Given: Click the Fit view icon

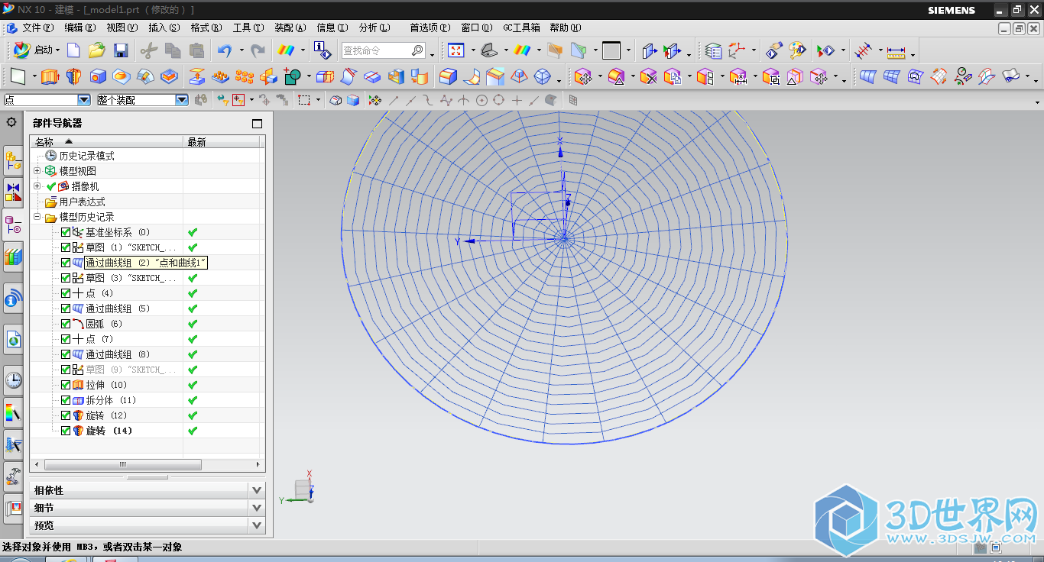Looking at the screenshot, I should point(456,51).
